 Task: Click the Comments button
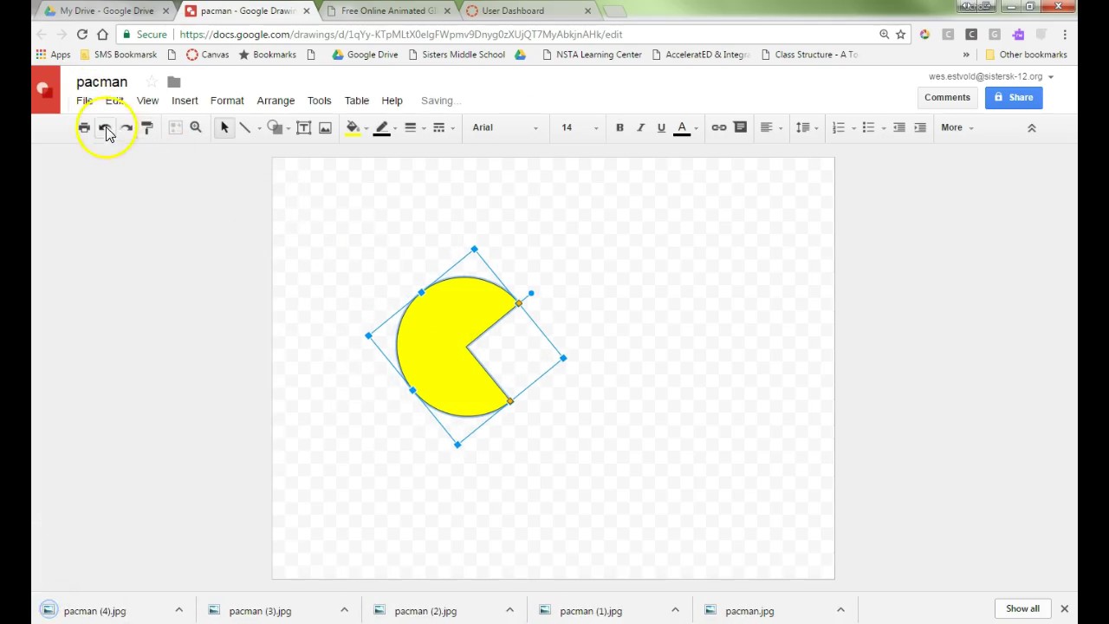(x=947, y=97)
